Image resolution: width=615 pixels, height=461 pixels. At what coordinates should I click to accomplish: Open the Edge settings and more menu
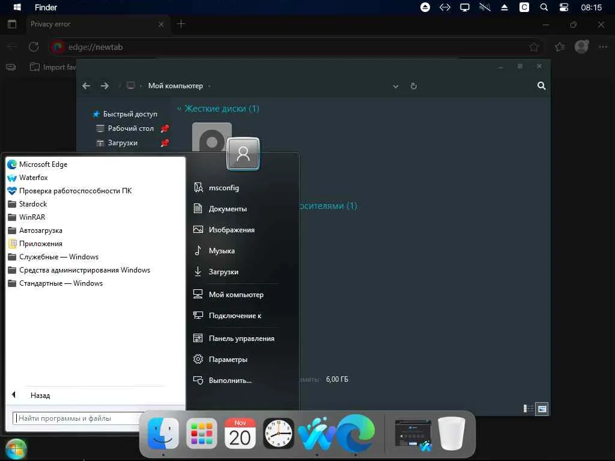coord(603,47)
